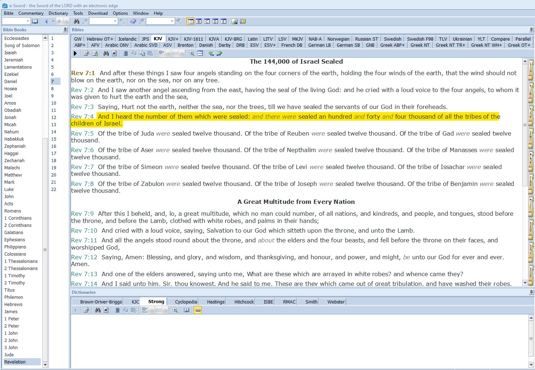Open the Commentary menu
Screen dimensions: 535x370
tap(31, 13)
